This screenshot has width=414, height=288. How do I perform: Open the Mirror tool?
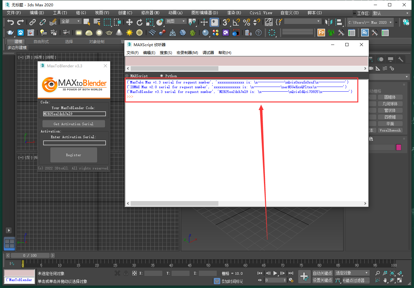click(329, 22)
